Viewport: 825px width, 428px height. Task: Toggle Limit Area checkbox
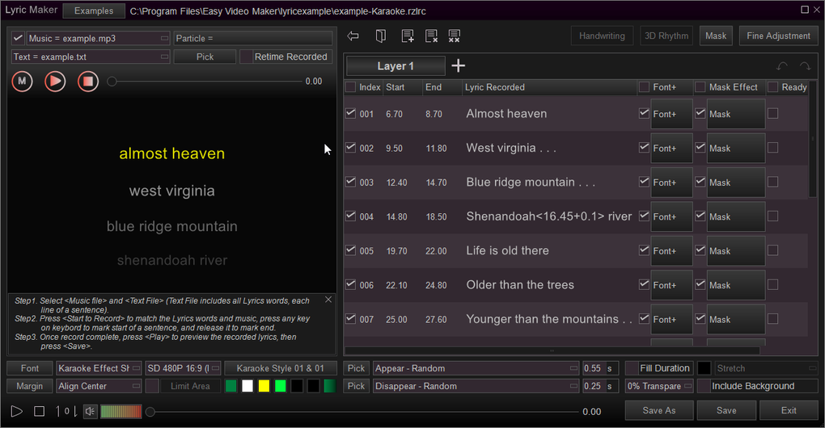click(152, 386)
